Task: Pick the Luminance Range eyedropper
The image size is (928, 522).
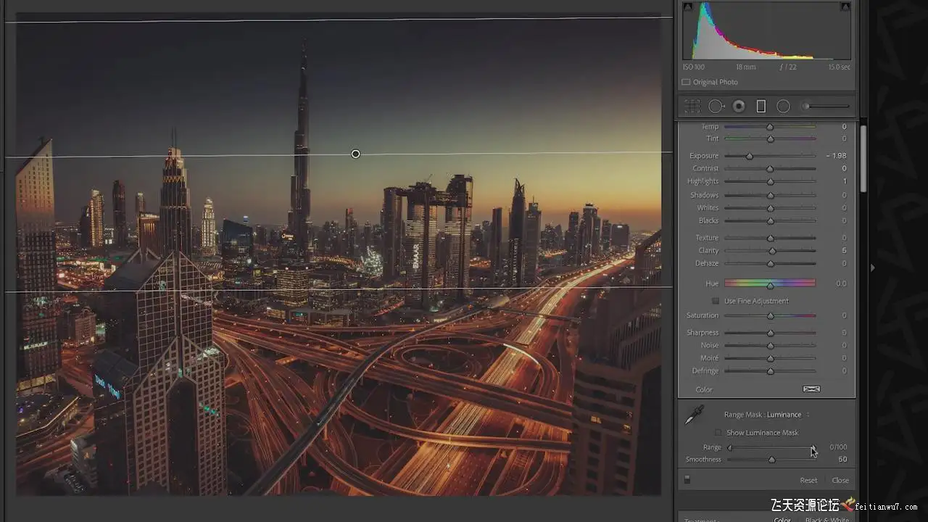Action: pyautogui.click(x=694, y=415)
